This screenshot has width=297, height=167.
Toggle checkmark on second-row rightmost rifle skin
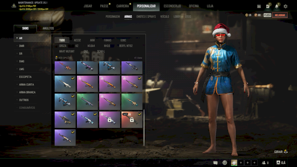pos(140,78)
